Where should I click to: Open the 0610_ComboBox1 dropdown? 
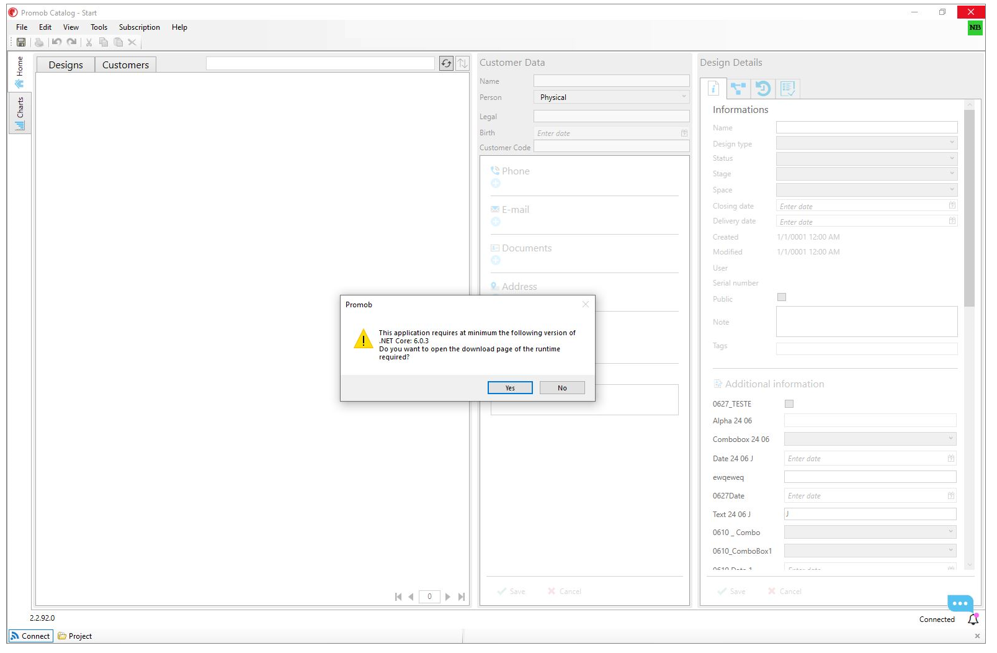(x=870, y=551)
